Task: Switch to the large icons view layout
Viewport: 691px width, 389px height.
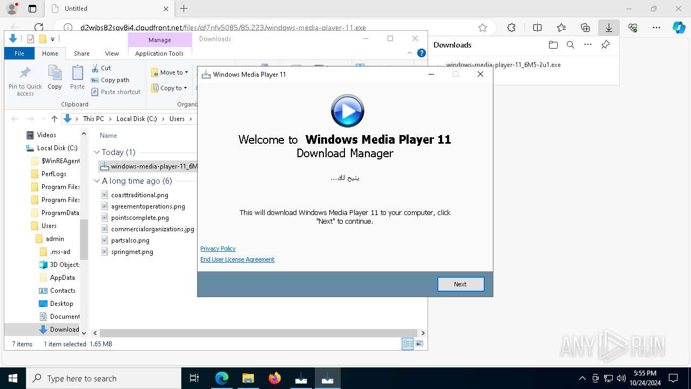Action: tap(419, 344)
